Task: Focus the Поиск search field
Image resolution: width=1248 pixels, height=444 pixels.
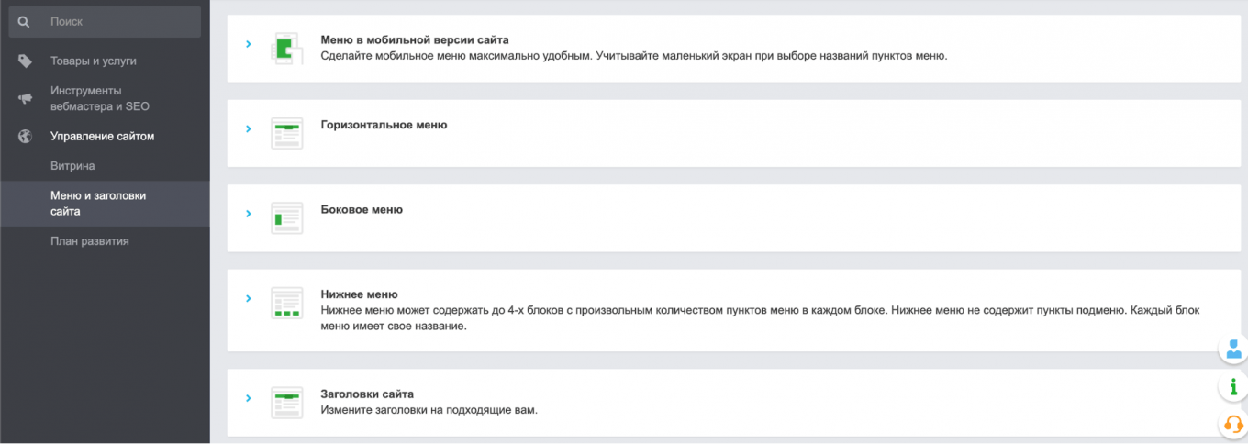Action: [x=119, y=22]
